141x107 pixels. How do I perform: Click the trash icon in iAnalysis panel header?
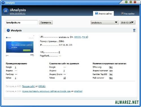click(134, 30)
